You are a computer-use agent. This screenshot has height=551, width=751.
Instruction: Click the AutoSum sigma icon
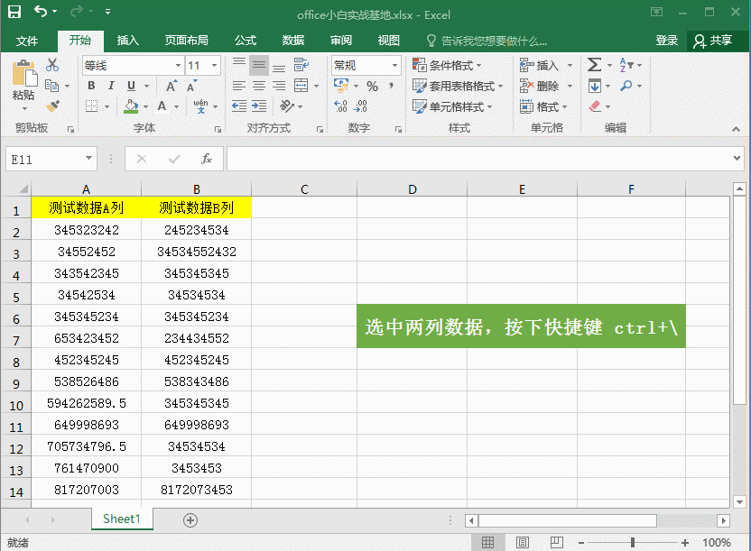point(594,65)
